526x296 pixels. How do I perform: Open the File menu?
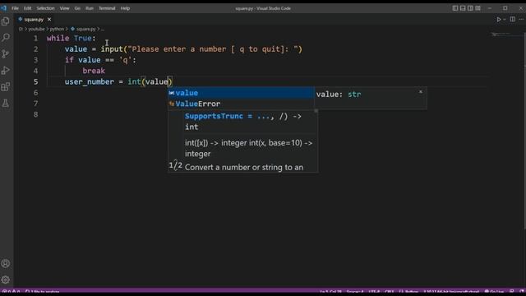point(15,8)
